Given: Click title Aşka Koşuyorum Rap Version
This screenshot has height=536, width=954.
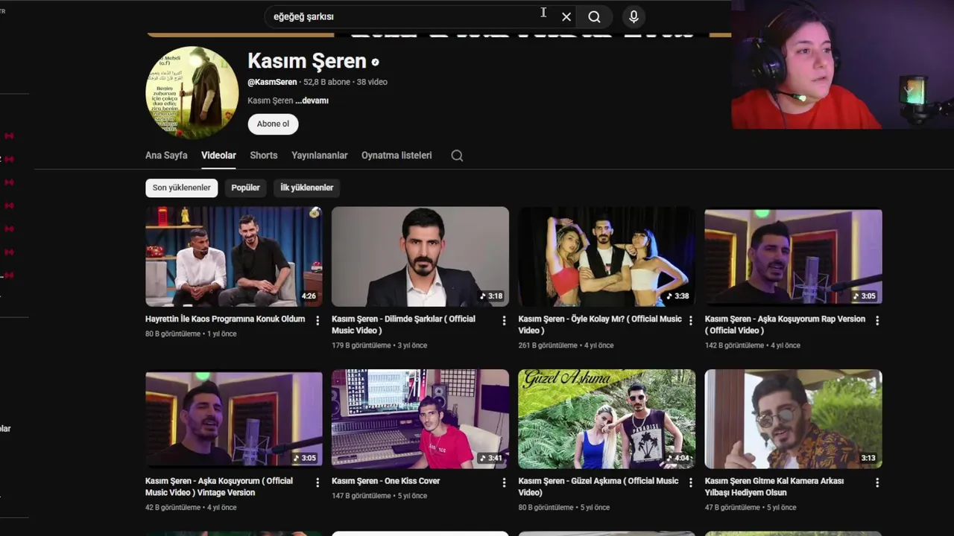Looking at the screenshot, I should click(785, 325).
